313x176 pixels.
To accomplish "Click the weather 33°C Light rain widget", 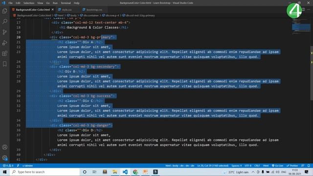I will [x=236, y=172].
